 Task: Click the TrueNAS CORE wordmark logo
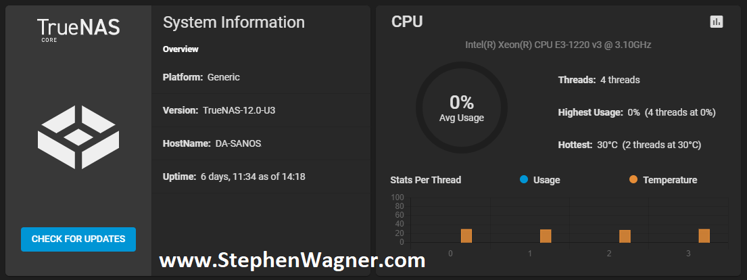click(x=78, y=30)
